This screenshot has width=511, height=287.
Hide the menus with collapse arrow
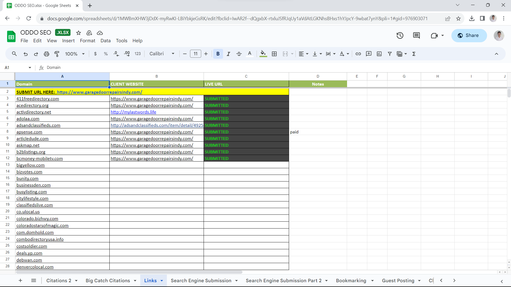[x=496, y=54]
